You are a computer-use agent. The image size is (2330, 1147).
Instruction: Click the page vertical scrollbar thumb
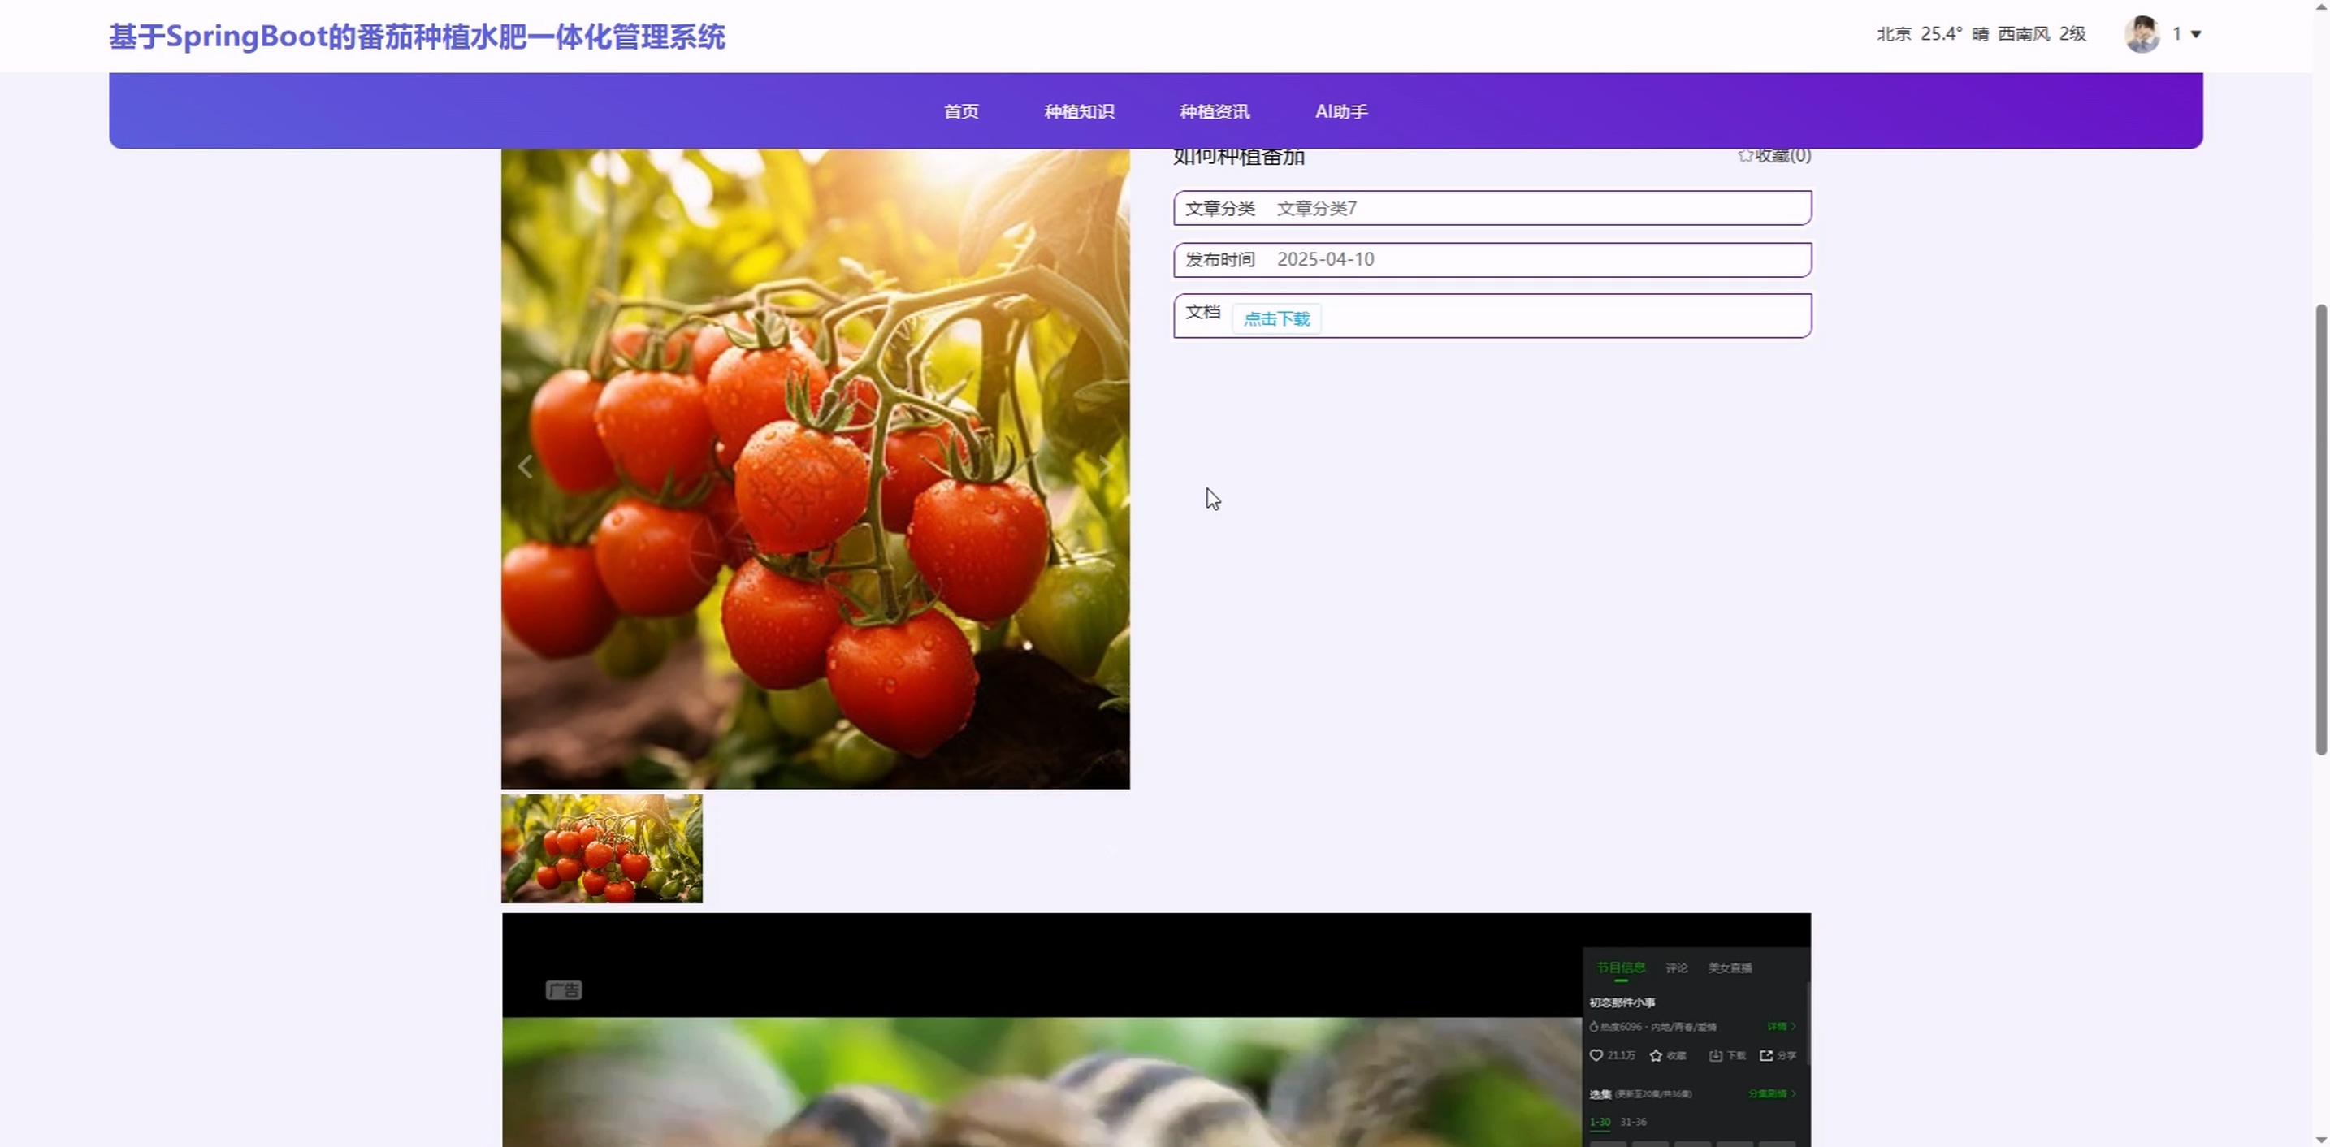click(2320, 529)
